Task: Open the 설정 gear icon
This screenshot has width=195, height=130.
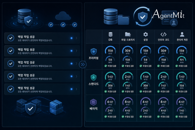Action: click(146, 34)
